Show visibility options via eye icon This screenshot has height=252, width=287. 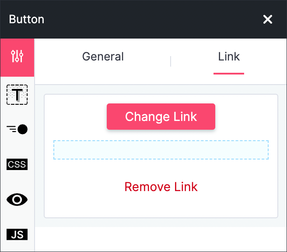(x=17, y=199)
